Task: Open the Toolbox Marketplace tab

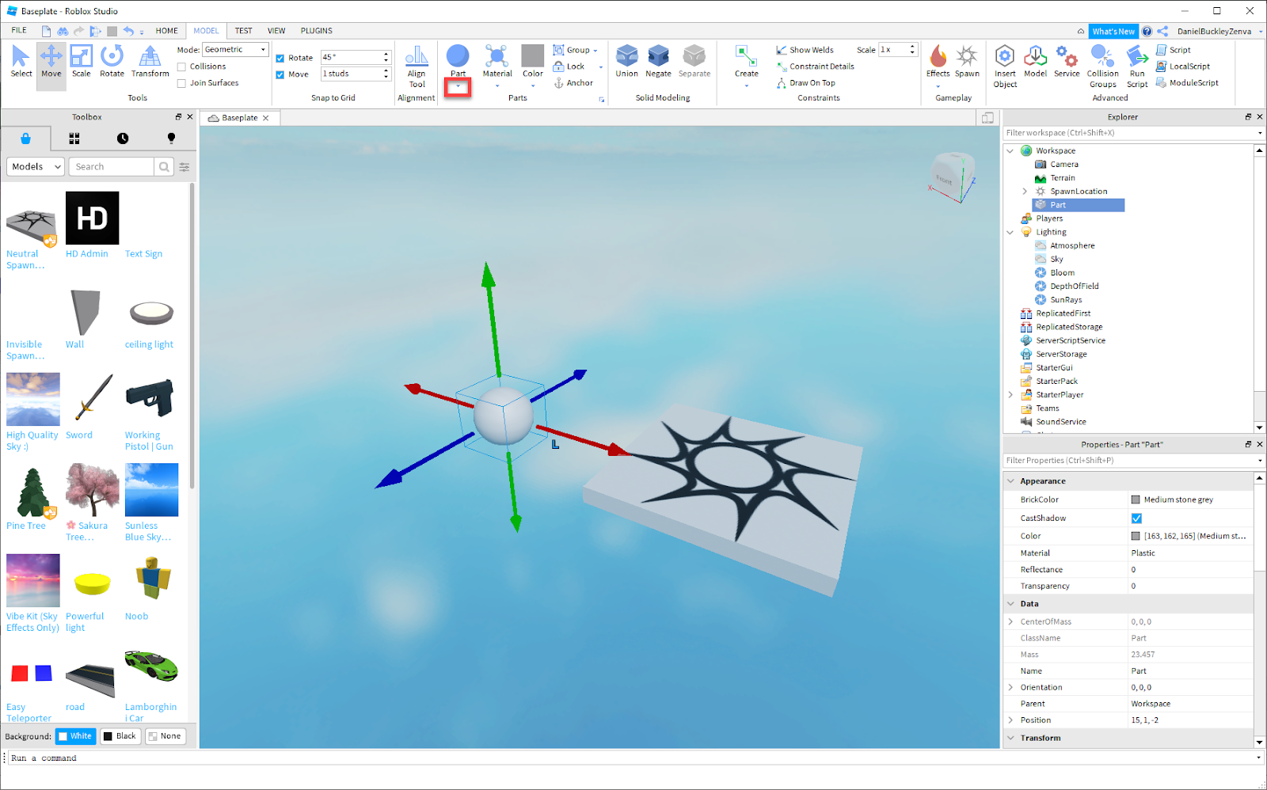Action: coord(25,139)
